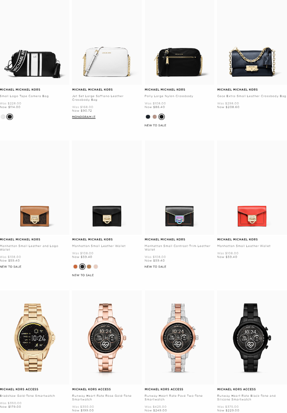Pick pale pink swatch for Manhattan Small Leather Wallet
This screenshot has height=413, width=287.
tap(96, 266)
